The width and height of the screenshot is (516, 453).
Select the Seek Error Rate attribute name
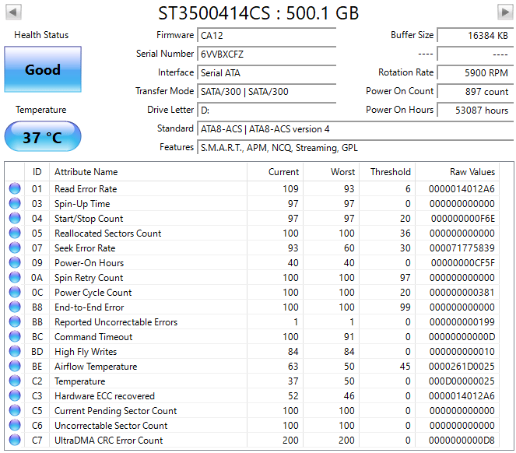pos(85,248)
